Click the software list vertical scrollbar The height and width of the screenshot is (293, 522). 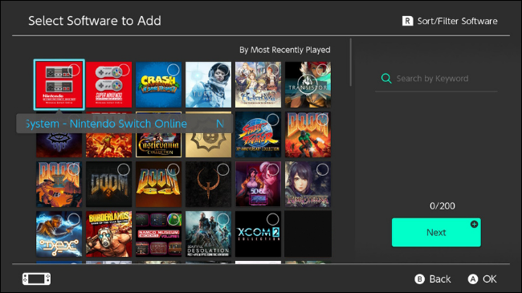pos(351,63)
